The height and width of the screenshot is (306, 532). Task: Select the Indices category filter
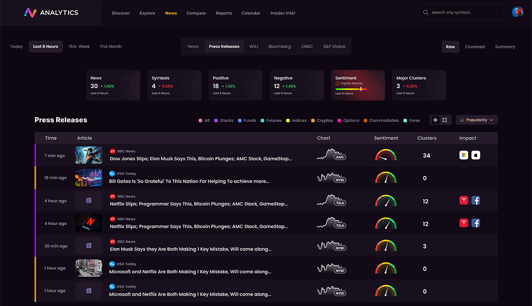click(296, 120)
